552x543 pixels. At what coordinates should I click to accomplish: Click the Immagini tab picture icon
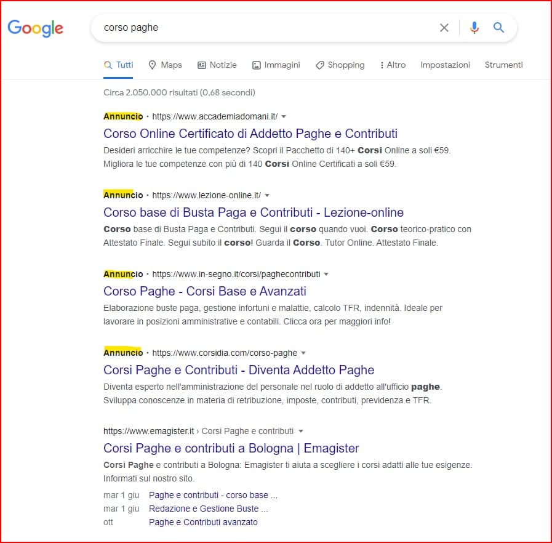click(257, 65)
